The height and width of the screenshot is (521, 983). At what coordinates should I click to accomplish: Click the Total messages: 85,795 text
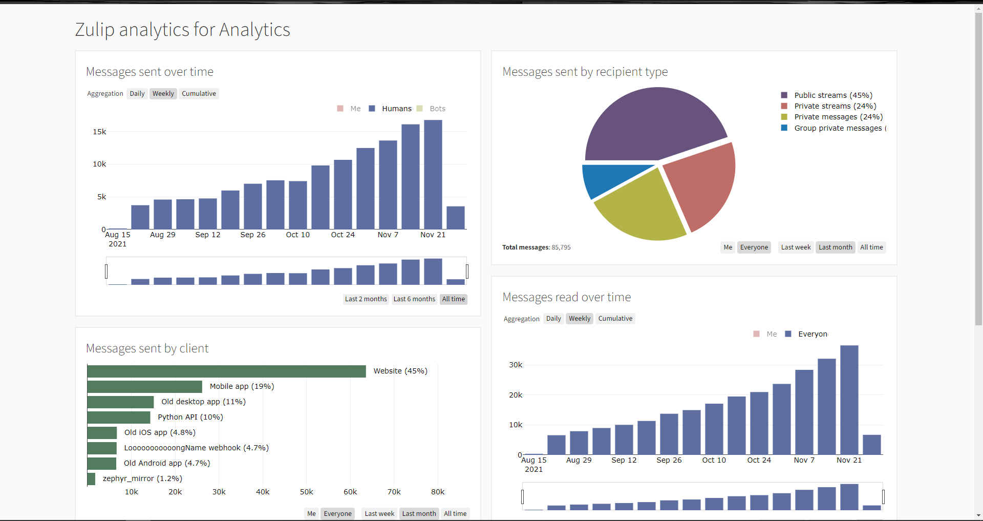pyautogui.click(x=537, y=247)
